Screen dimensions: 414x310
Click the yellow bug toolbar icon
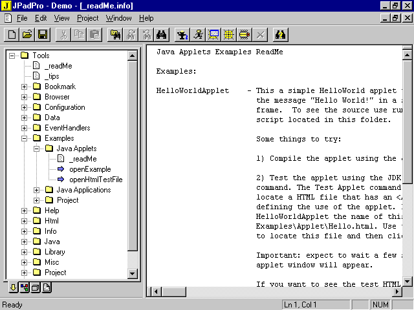coord(245,34)
